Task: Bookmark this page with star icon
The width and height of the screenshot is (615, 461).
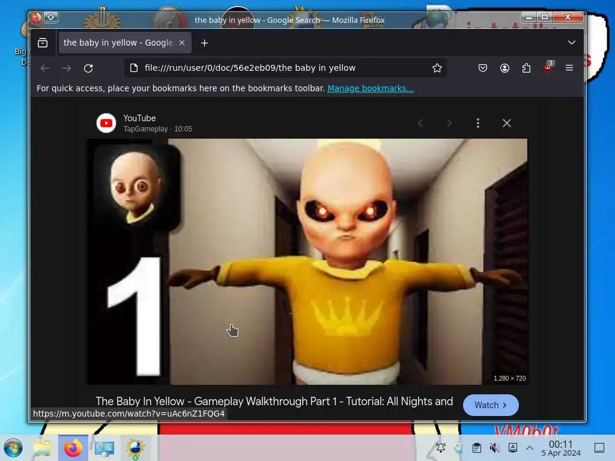Action: pyautogui.click(x=437, y=68)
